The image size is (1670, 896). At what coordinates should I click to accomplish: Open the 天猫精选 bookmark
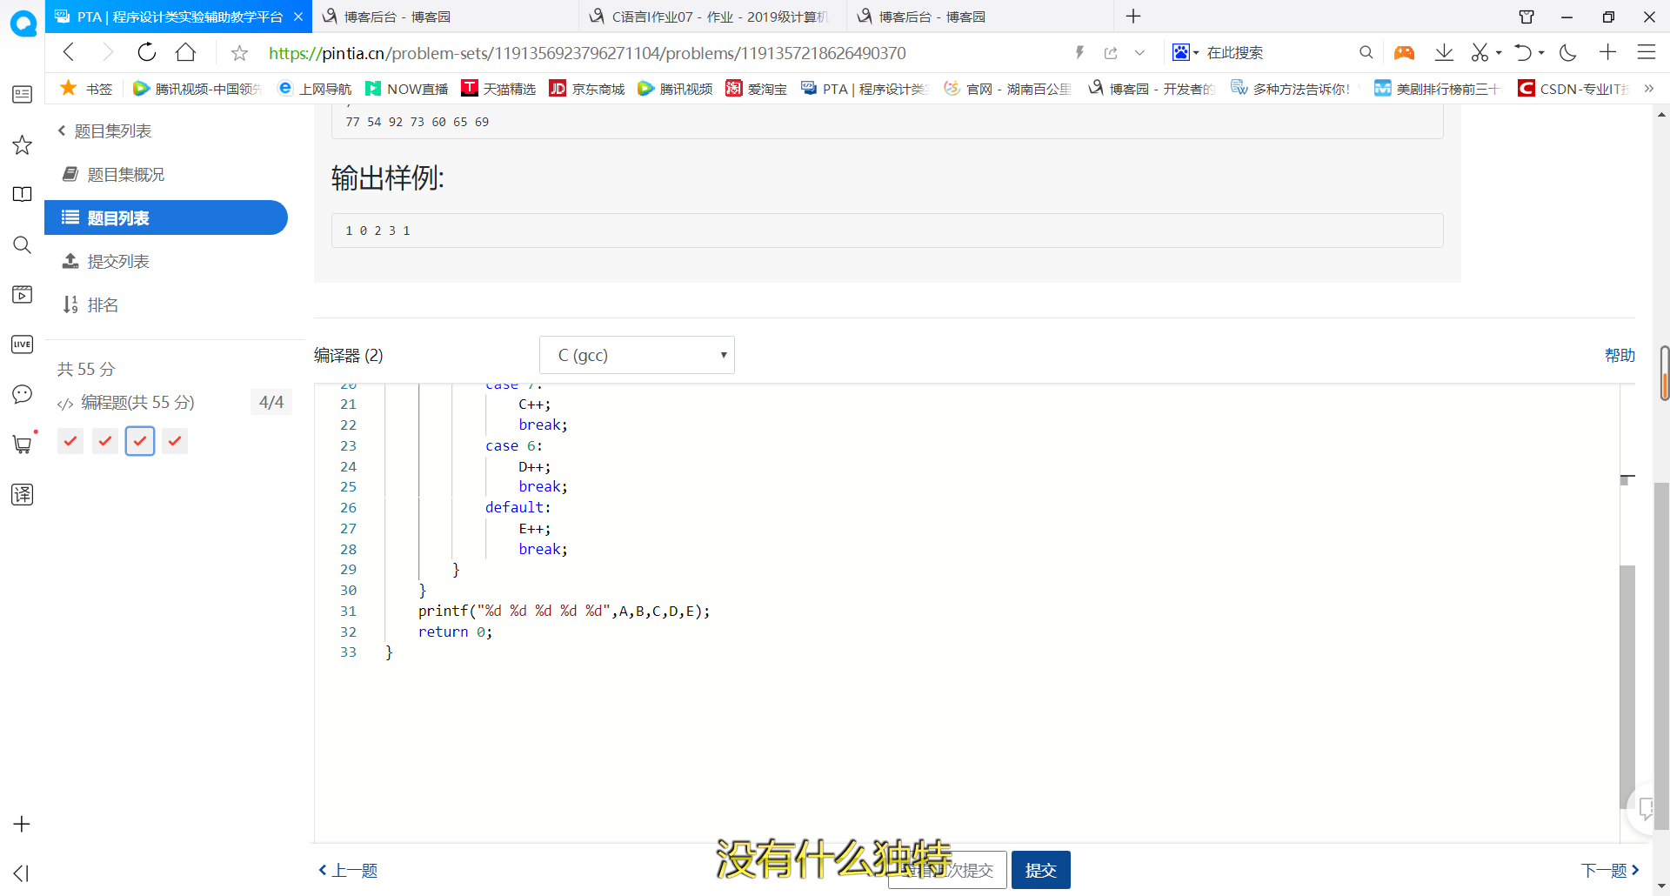coord(498,89)
